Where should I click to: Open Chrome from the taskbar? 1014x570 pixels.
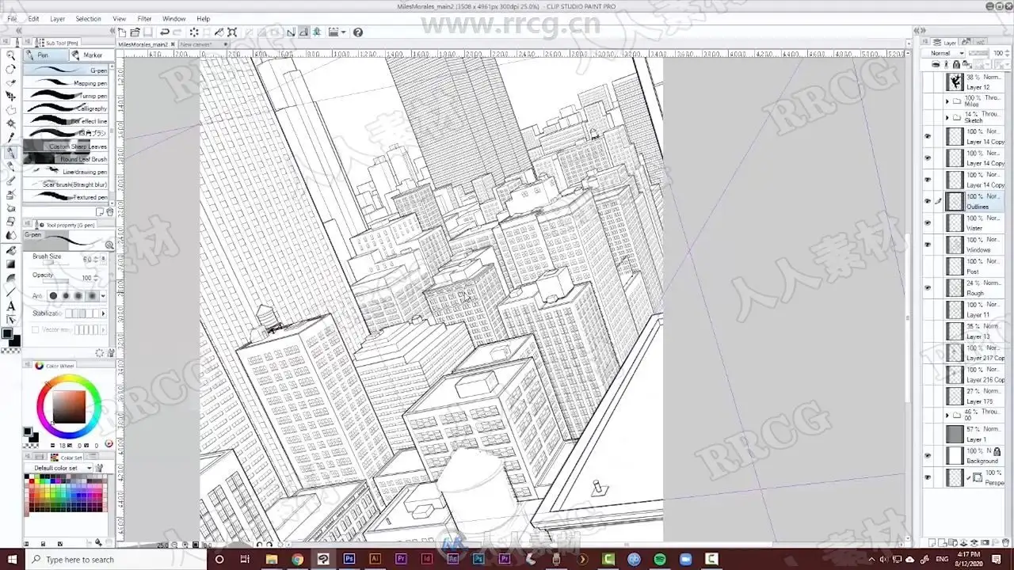point(297,559)
